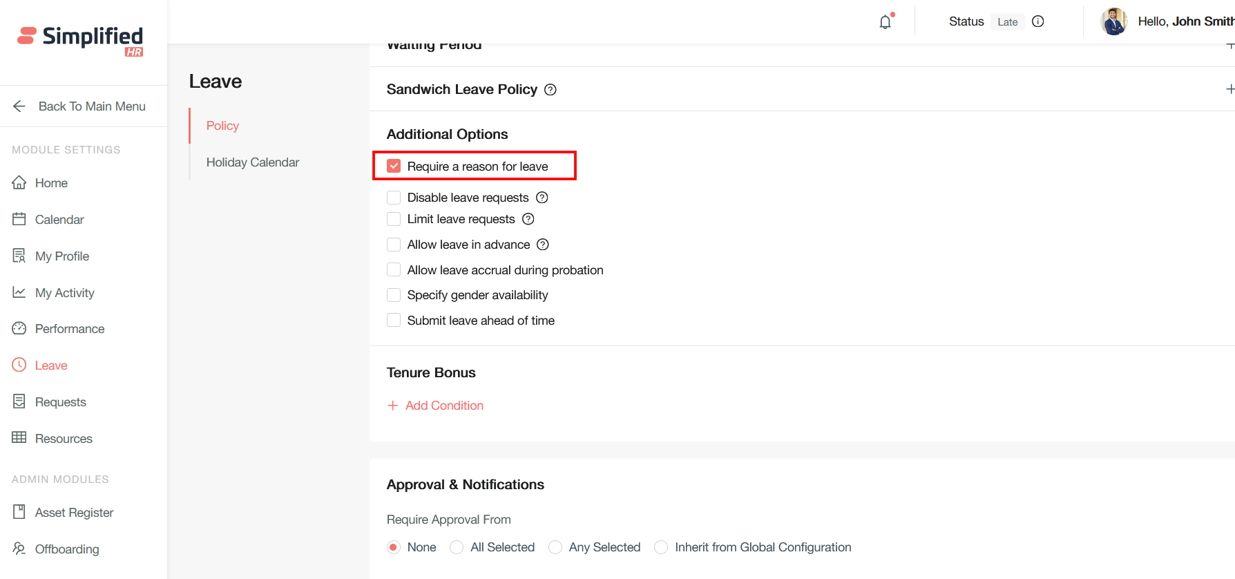Open Asset Register admin module
Screen dimensions: 1235x579
(x=74, y=513)
